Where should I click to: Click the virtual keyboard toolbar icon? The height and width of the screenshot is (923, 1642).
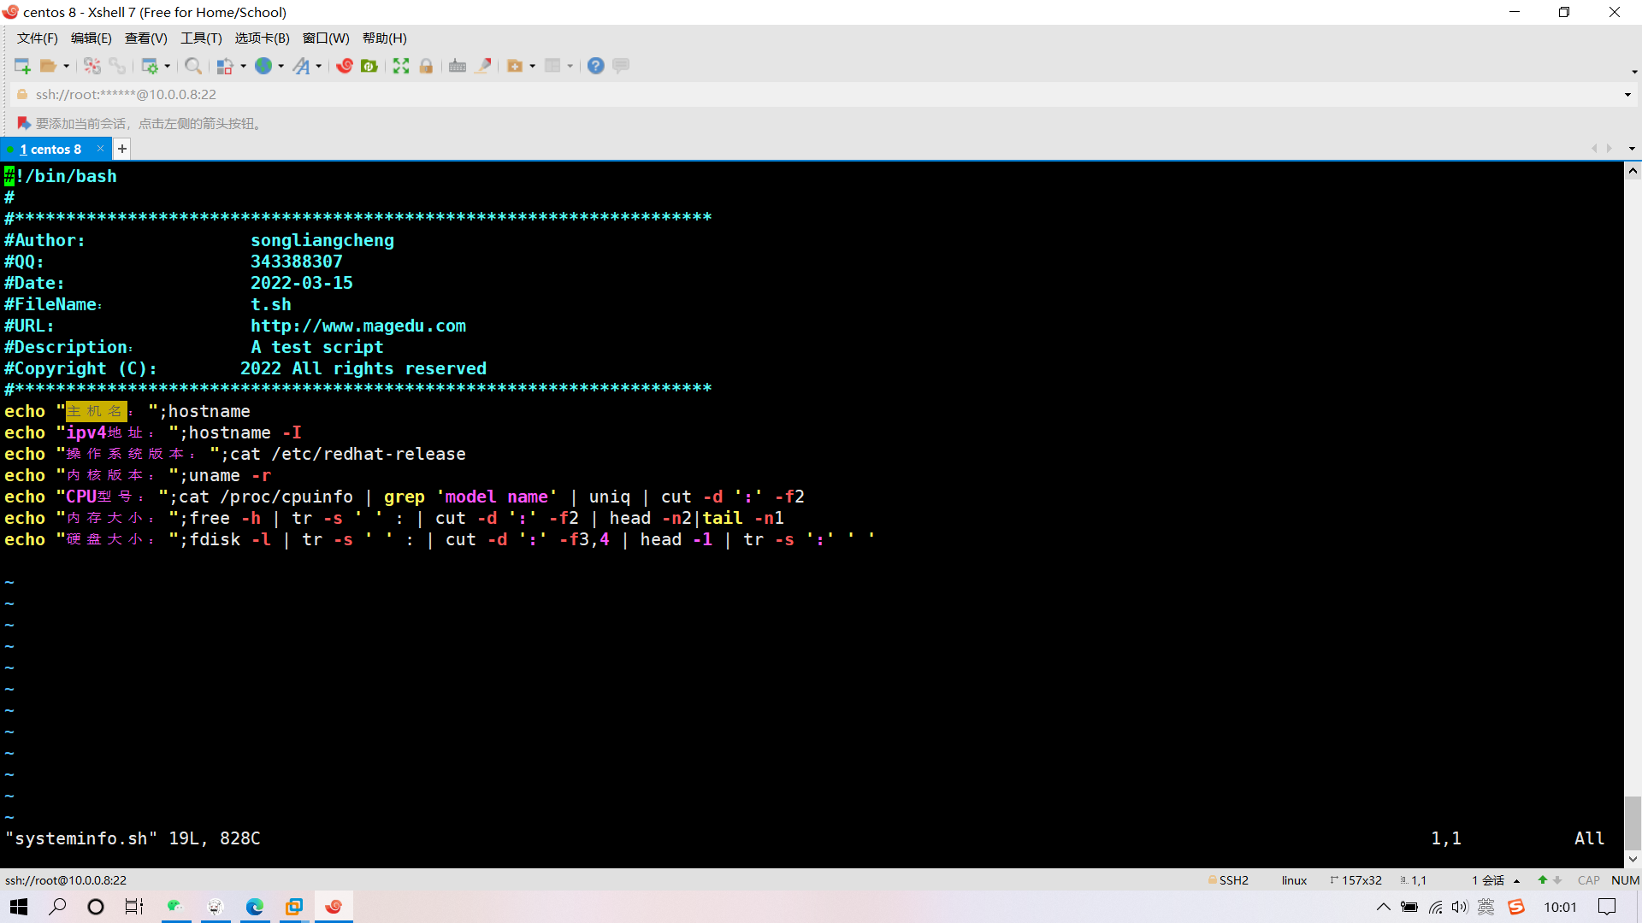click(458, 66)
